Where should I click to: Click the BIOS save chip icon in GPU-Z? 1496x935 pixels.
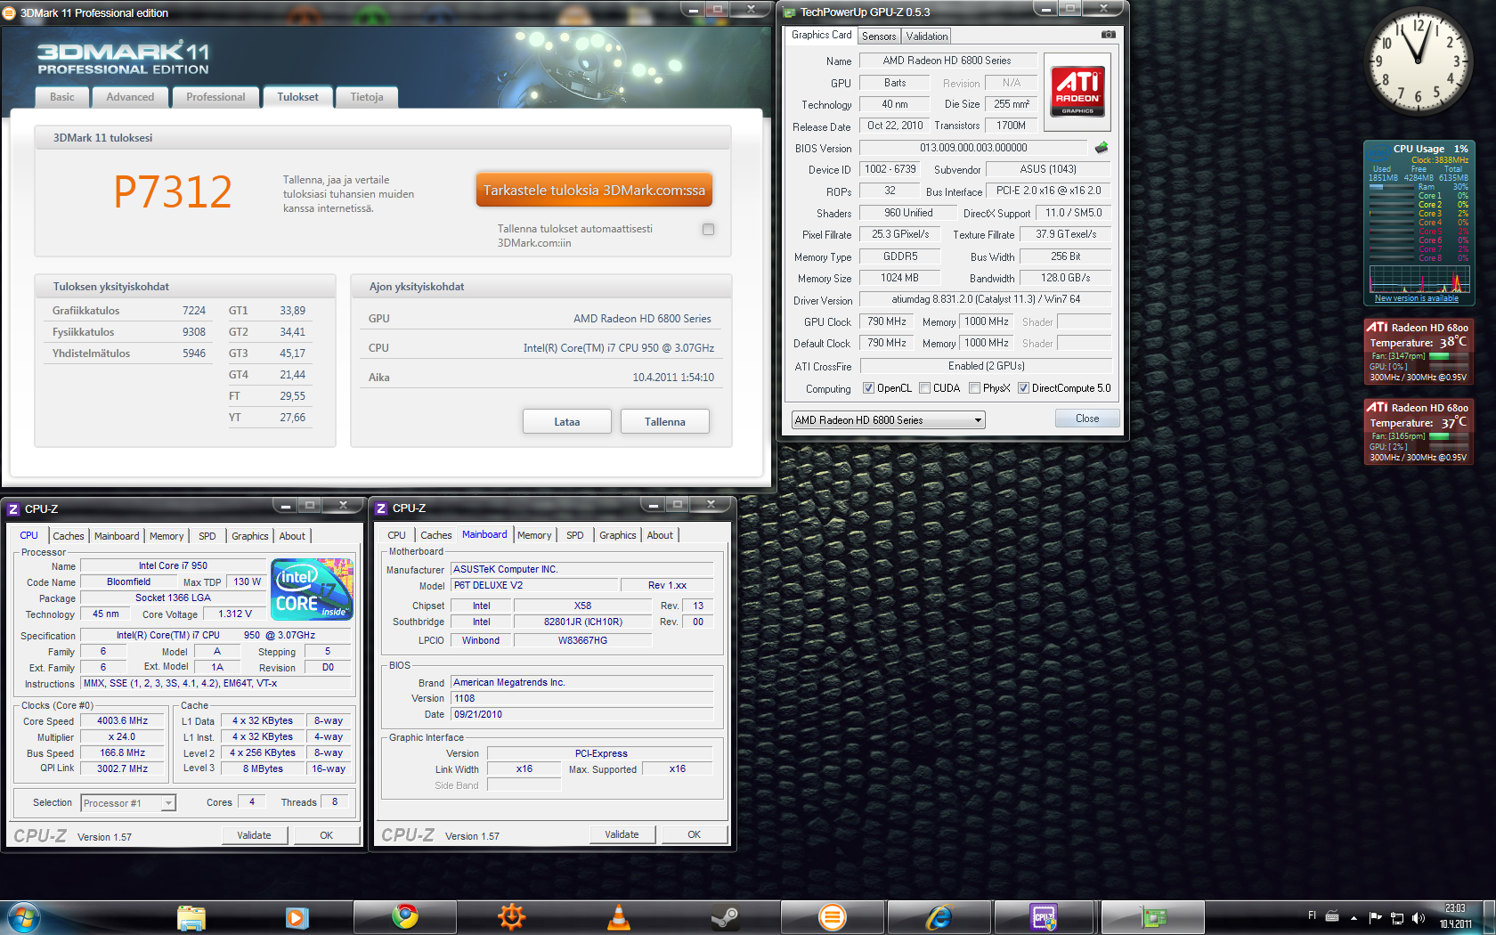click(x=1102, y=148)
